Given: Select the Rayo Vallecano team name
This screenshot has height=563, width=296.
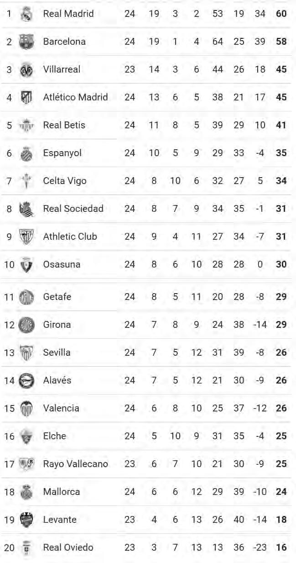Looking at the screenshot, I should [75, 464].
